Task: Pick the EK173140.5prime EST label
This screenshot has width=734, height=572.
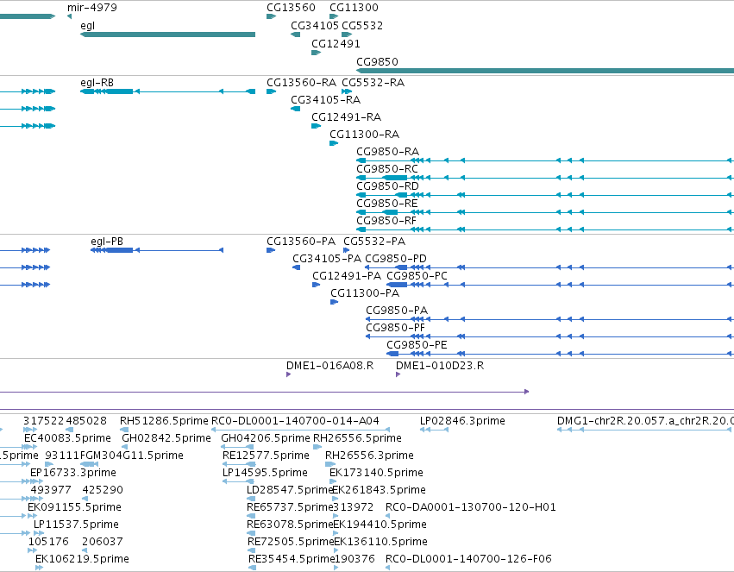Action: 376,474
